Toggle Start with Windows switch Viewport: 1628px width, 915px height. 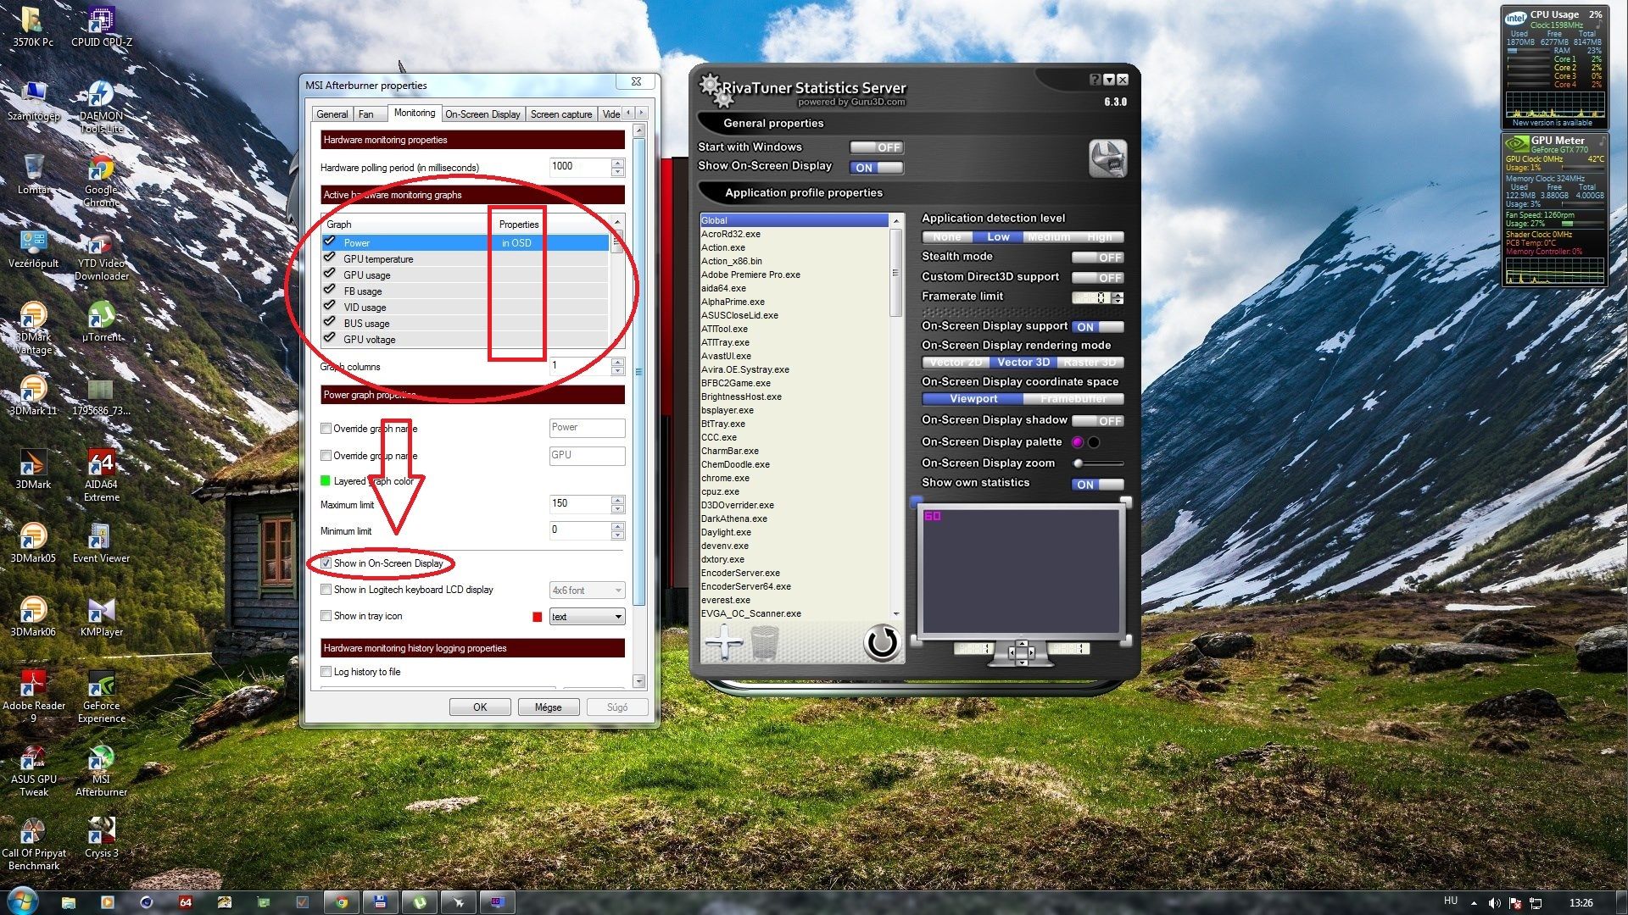click(x=877, y=147)
